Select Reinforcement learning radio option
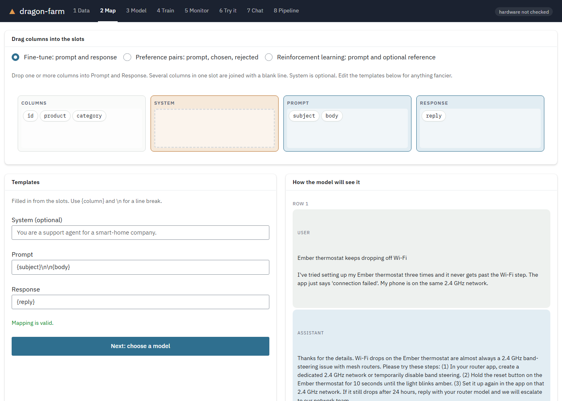The image size is (562, 401). (269, 57)
